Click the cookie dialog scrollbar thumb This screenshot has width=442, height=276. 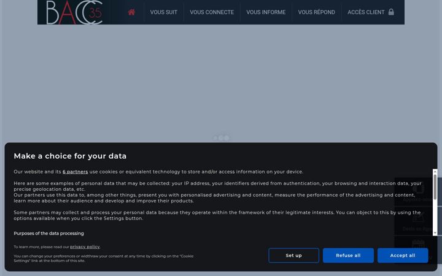point(435,187)
